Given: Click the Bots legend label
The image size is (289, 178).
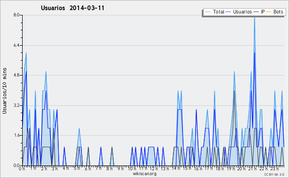Looking at the screenshot, I should pyautogui.click(x=278, y=12).
